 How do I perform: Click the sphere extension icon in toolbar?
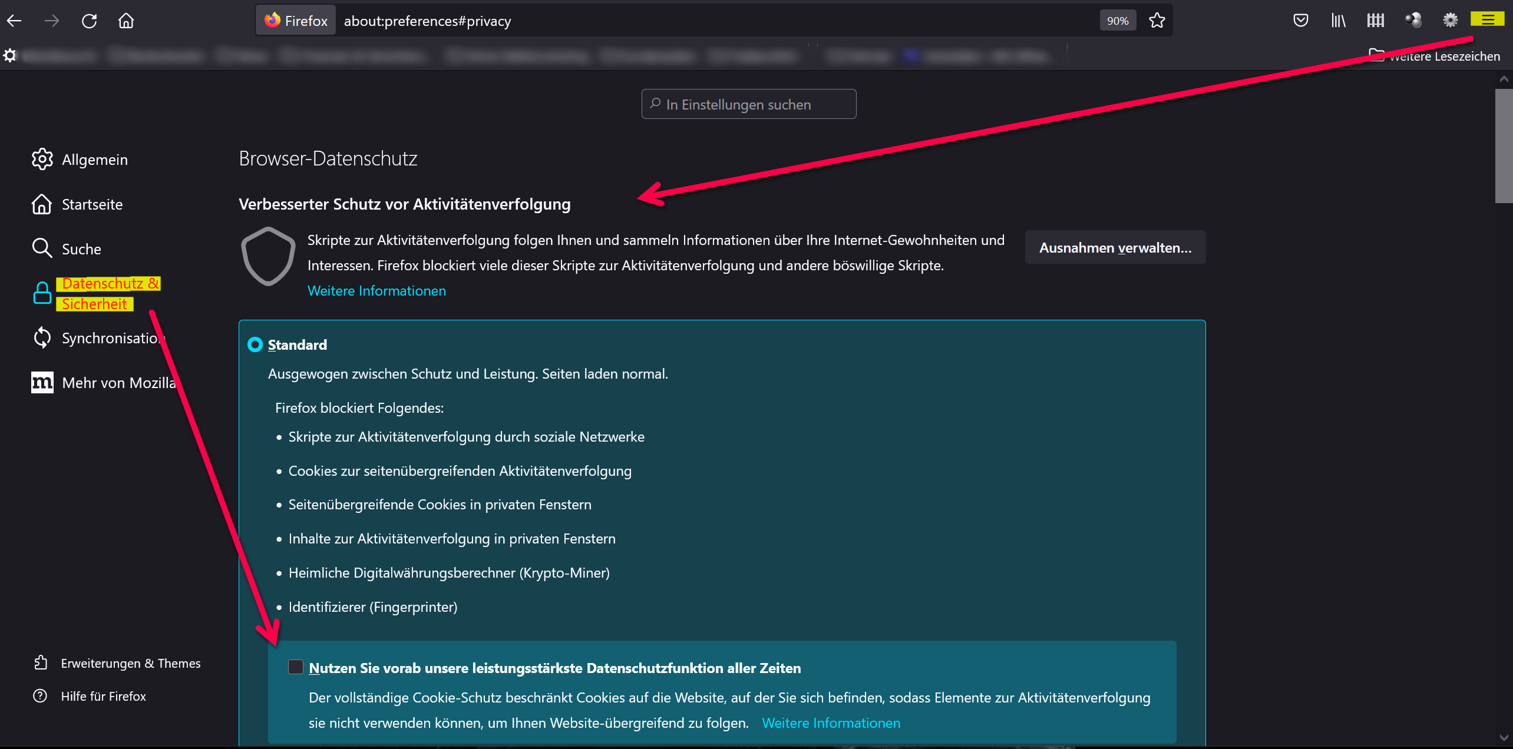click(1413, 21)
